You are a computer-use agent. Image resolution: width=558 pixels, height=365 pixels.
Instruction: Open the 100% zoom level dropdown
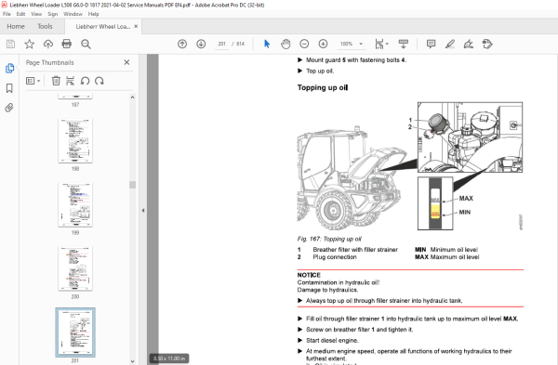[x=361, y=44]
